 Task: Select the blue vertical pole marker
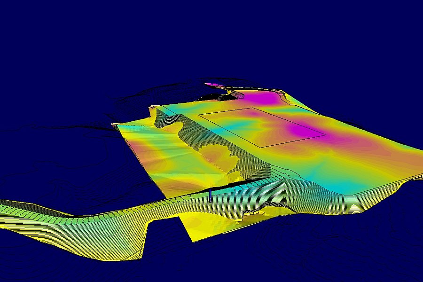[x=210, y=196]
